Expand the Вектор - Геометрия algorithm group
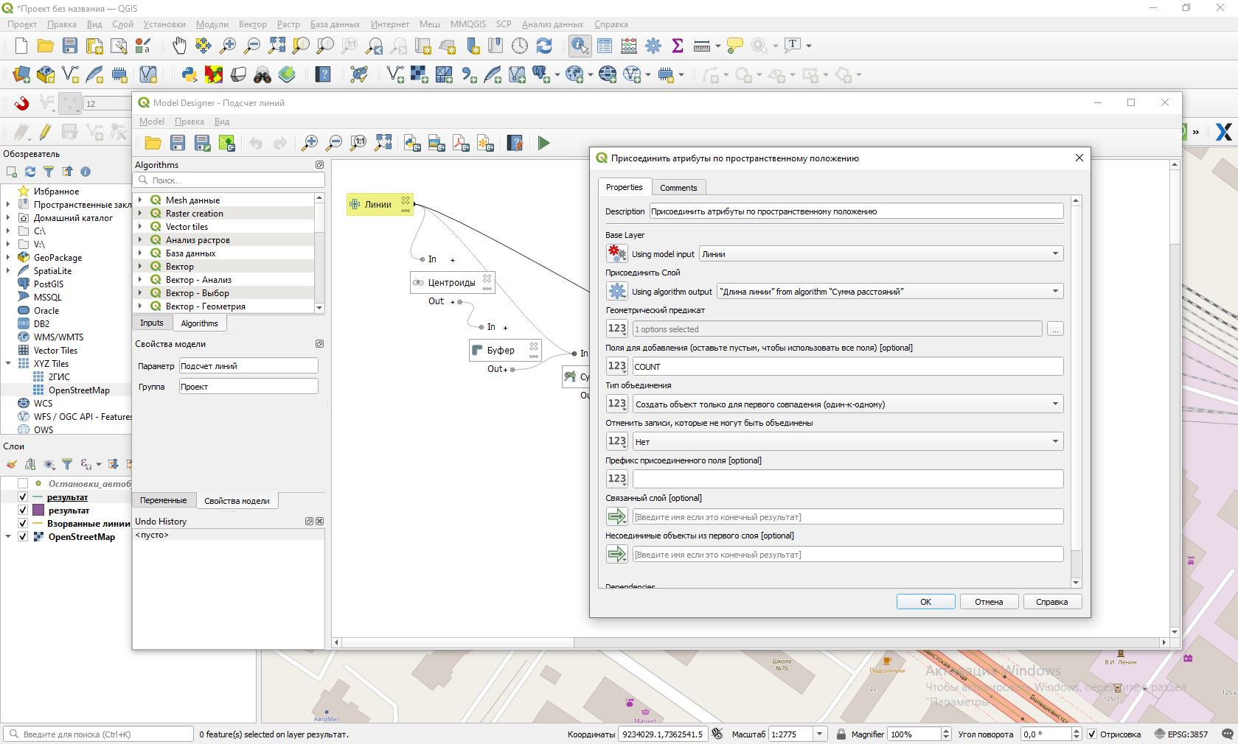The image size is (1238, 744). (140, 306)
